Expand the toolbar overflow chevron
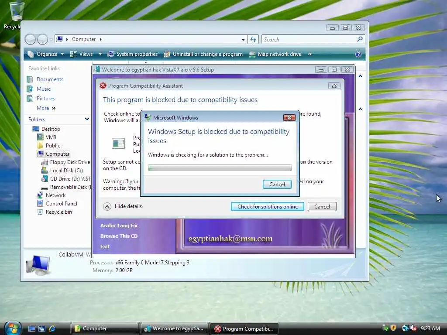The width and height of the screenshot is (447, 335). click(309, 54)
